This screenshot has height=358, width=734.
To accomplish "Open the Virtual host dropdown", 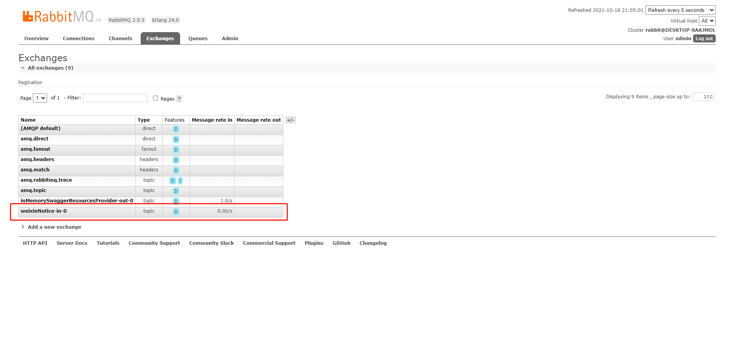I will tap(707, 21).
